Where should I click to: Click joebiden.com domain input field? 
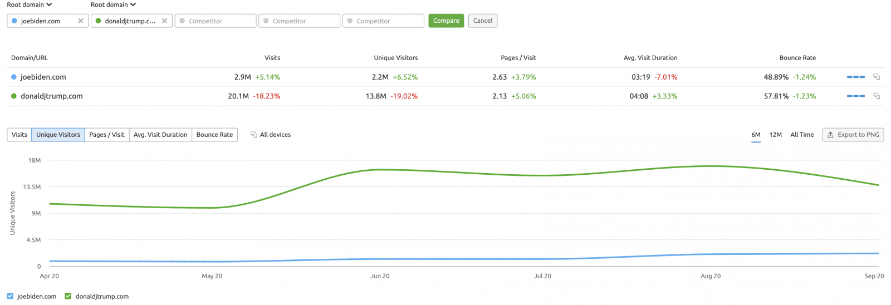click(48, 21)
